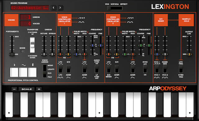
Task: Toggle VCO 1 S/H / ADSR FM switch
Action: tap(68, 69)
